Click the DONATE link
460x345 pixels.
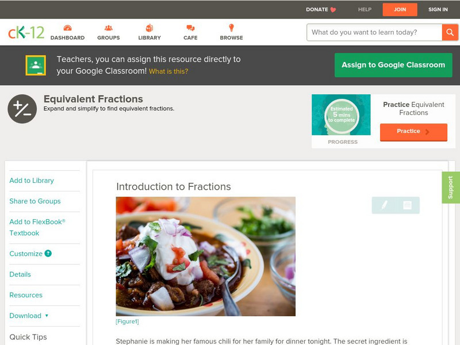[x=317, y=9]
